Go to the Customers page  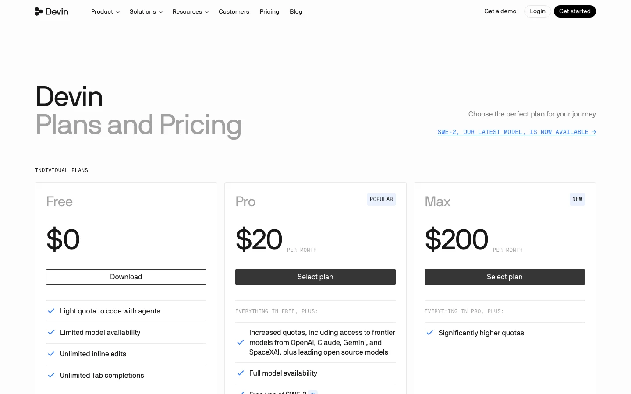pos(234,11)
